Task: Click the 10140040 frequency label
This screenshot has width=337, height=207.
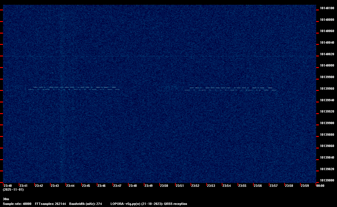Action: 327,43
